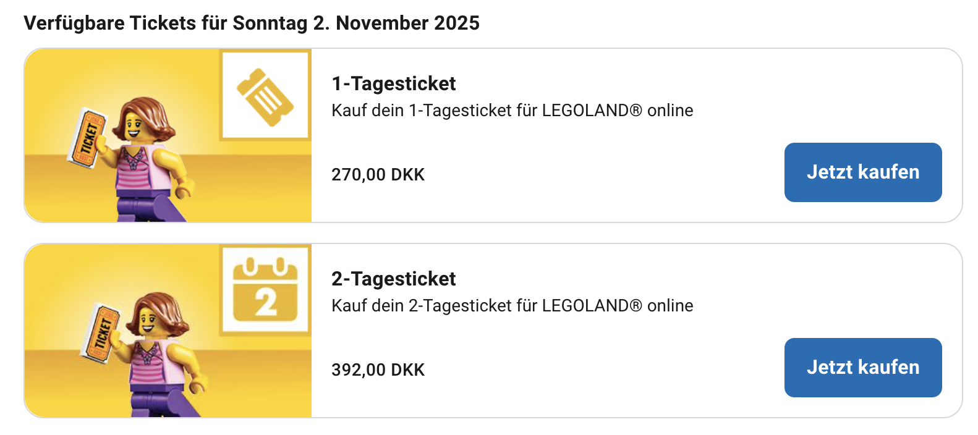
Task: Click the TICKET held in 1-Tagesticket image
Action: (x=87, y=138)
